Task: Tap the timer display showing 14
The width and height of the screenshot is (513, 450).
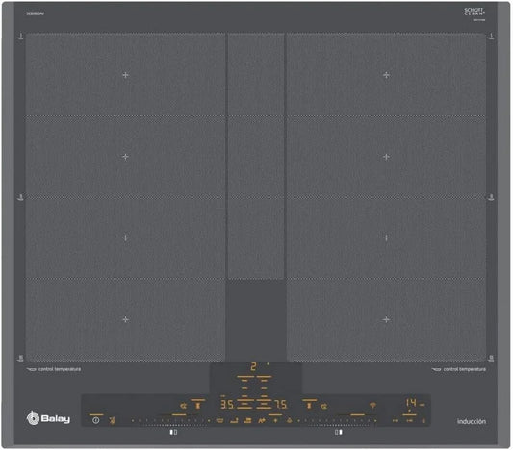Action: click(411, 403)
